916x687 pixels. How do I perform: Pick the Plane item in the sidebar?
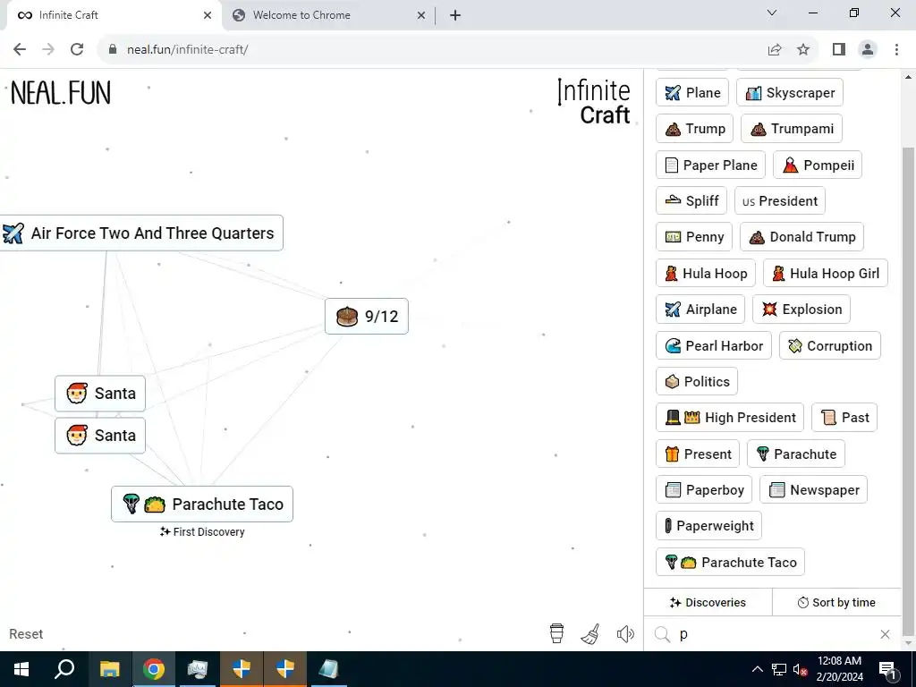[x=692, y=92]
